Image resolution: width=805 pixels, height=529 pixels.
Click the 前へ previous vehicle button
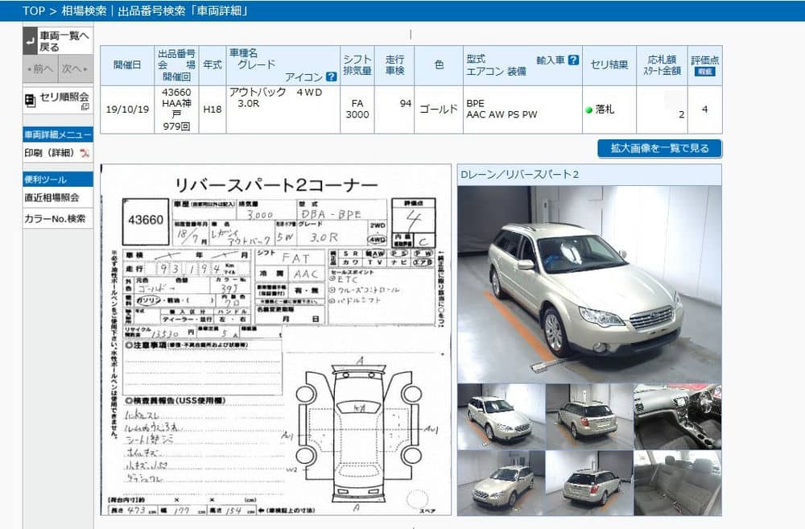39,69
